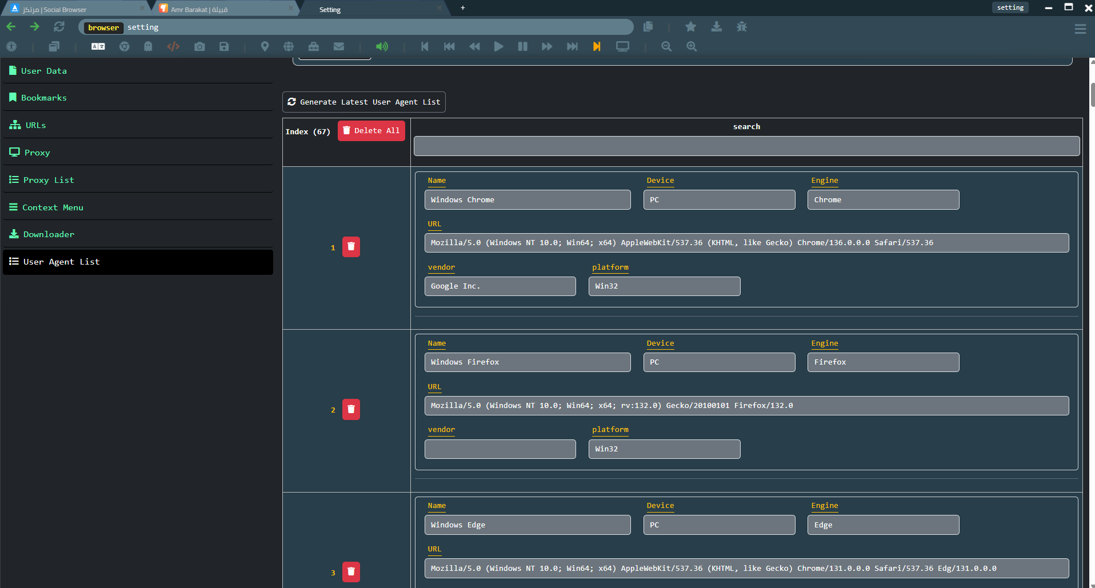
Task: Click the bookmark star icon
Action: coord(690,27)
